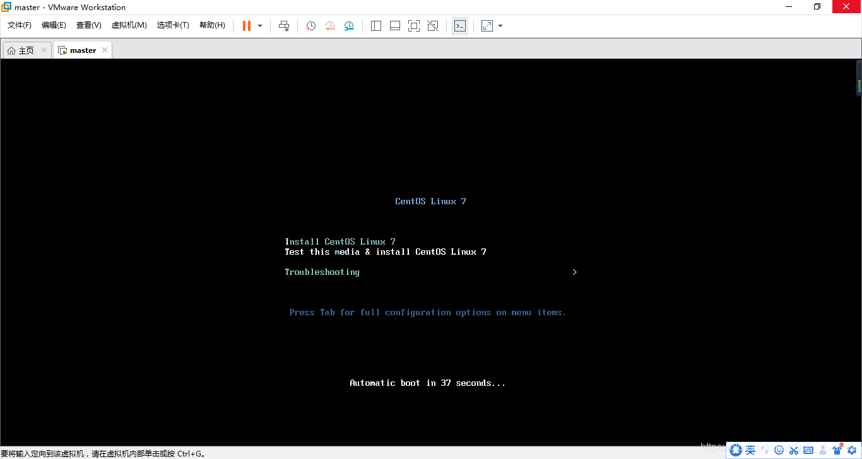Viewport: 862px width, 459px height.
Task: Click the CentOS Linux 7 title text
Action: [430, 201]
